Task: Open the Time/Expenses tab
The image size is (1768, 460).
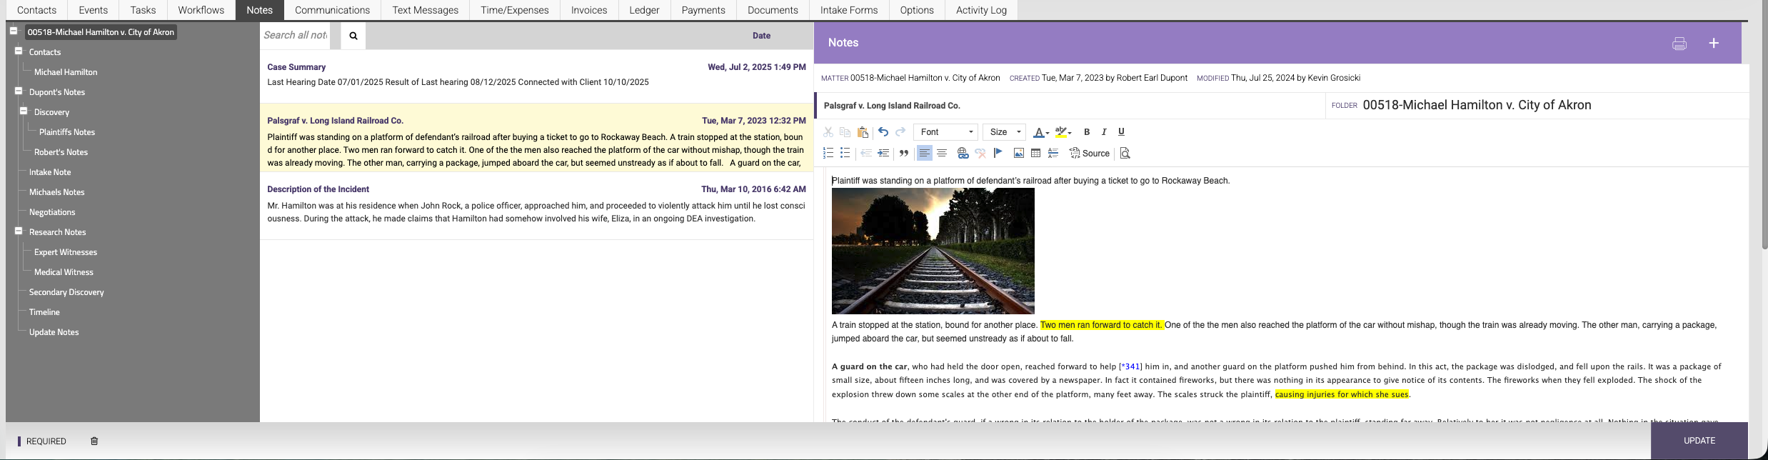Action: click(515, 10)
